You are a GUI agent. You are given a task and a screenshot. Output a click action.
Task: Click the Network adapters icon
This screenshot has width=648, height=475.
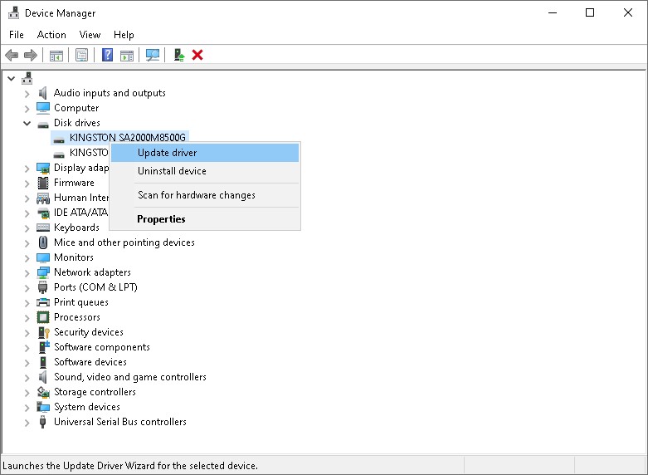[43, 272]
